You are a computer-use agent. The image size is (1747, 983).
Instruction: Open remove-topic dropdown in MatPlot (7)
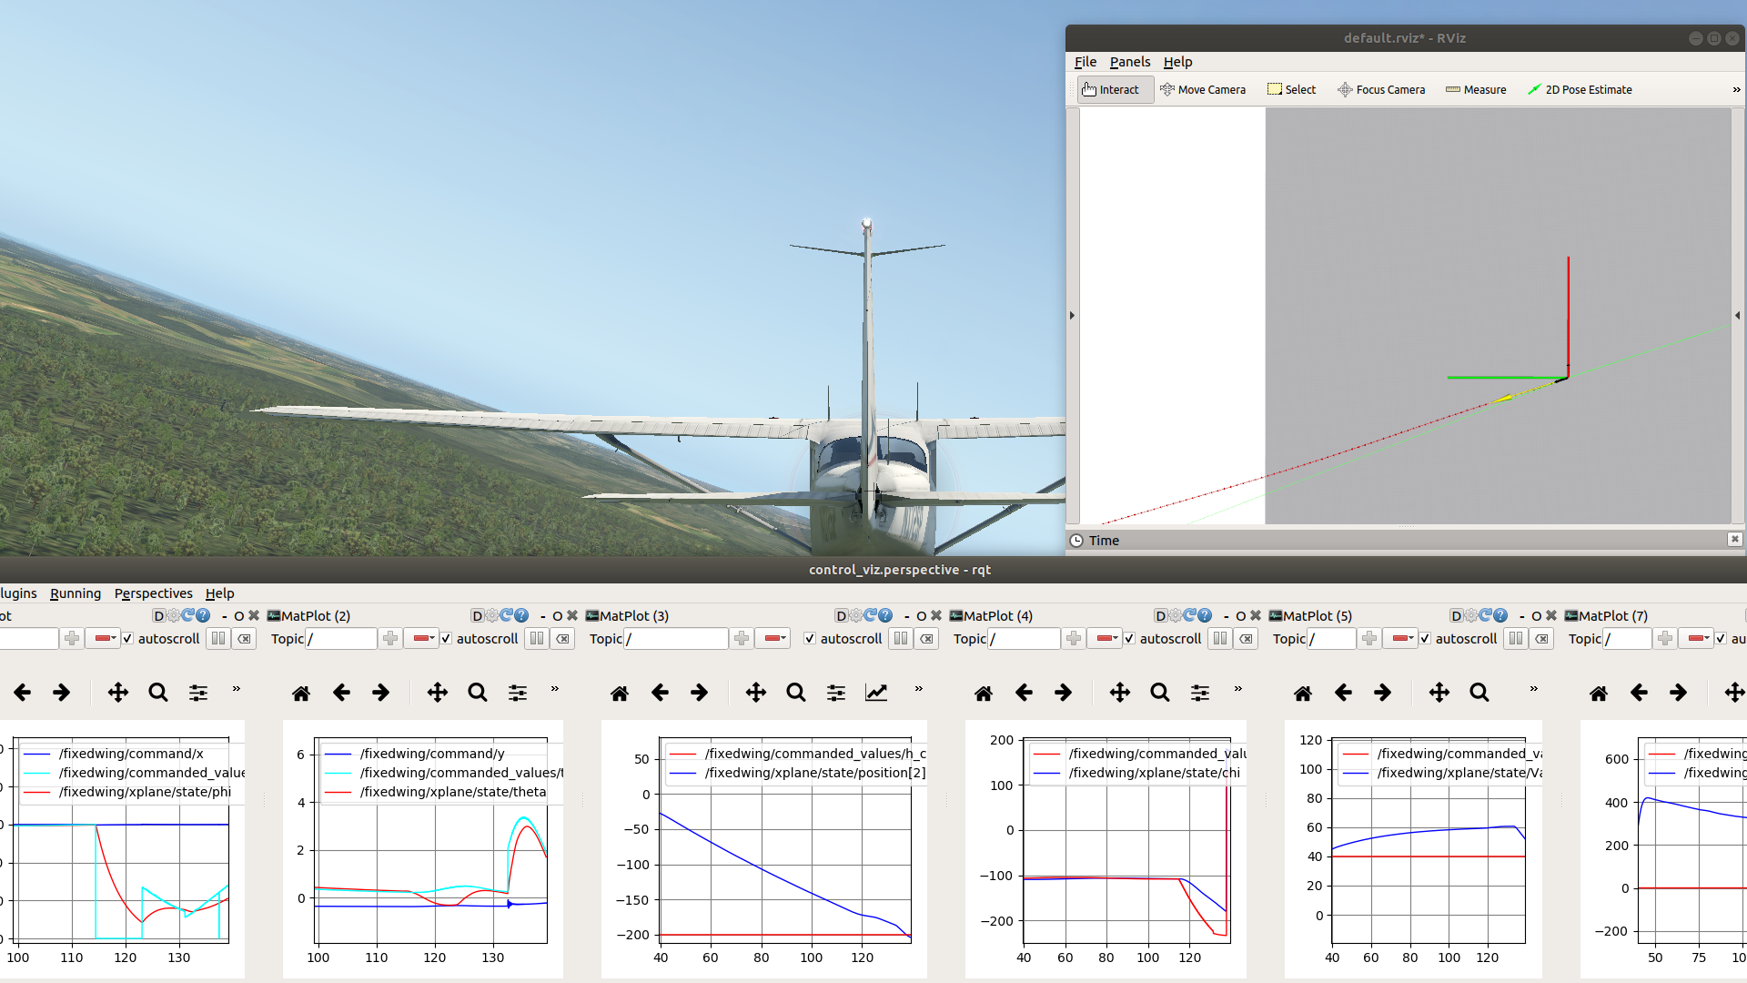coord(1696,638)
